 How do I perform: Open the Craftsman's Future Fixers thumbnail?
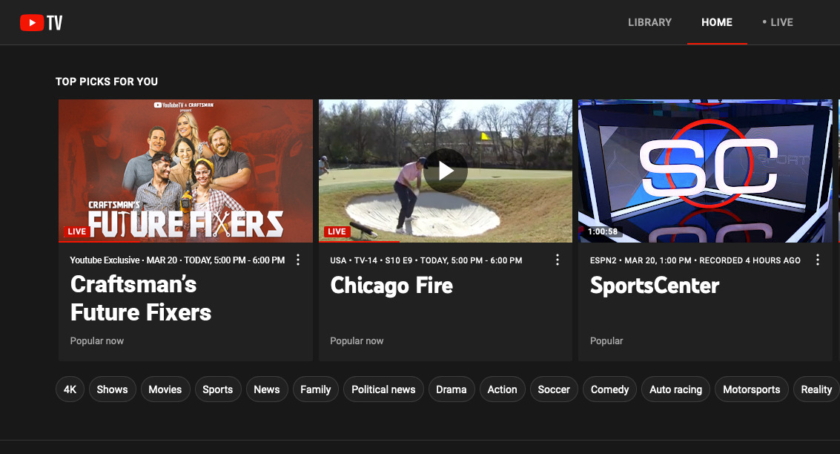[185, 171]
